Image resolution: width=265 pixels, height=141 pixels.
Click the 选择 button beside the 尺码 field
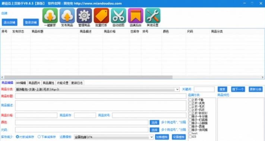[x=154, y=130]
